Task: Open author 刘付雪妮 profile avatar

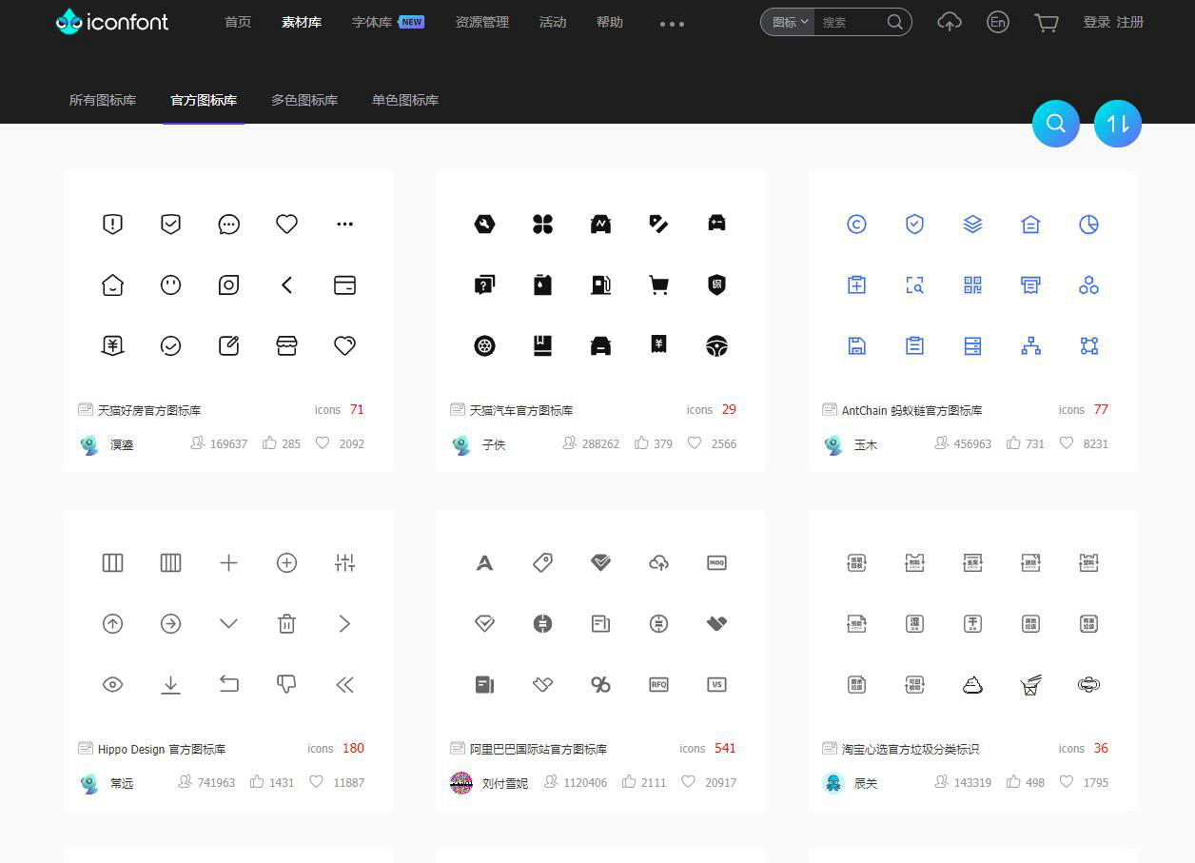Action: point(461,783)
